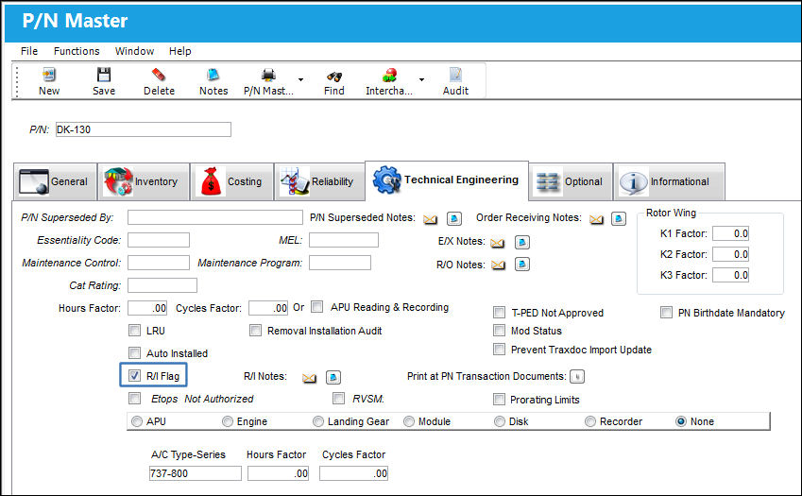Click R/I Notes blue note button
The image size is (802, 496).
[x=333, y=377]
